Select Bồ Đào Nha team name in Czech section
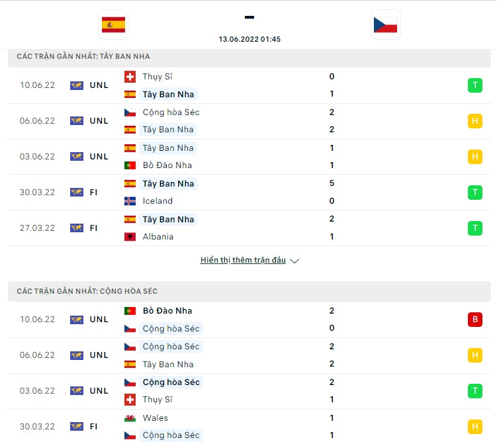This screenshot has height=442, width=497. [x=167, y=311]
